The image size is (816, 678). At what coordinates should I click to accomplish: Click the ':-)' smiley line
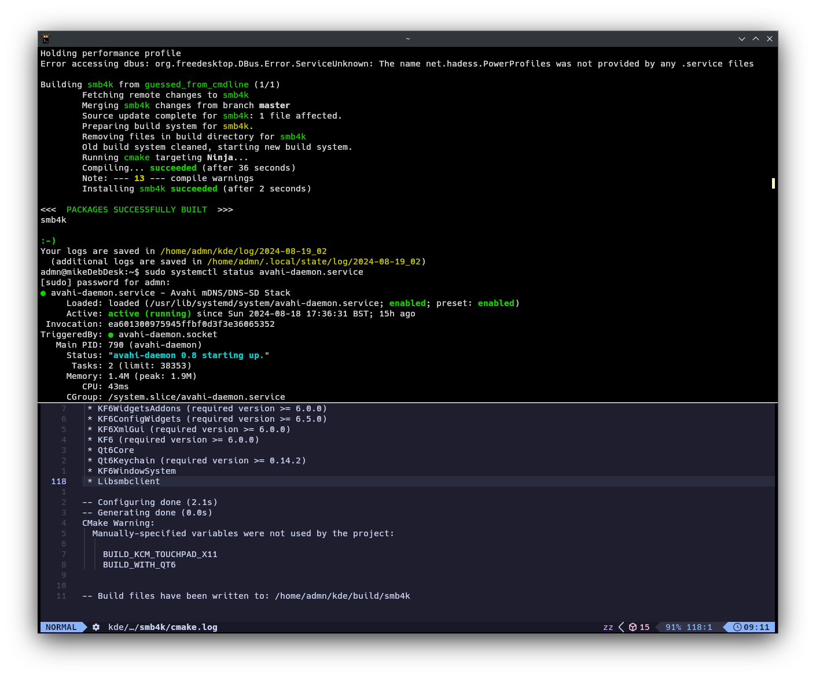(x=49, y=241)
